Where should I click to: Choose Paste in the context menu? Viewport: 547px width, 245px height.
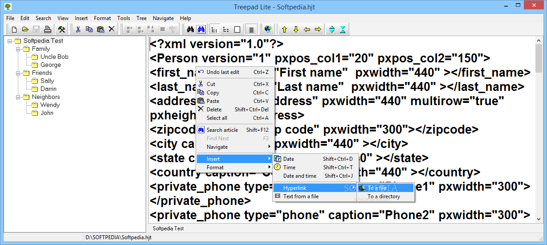tap(234, 101)
